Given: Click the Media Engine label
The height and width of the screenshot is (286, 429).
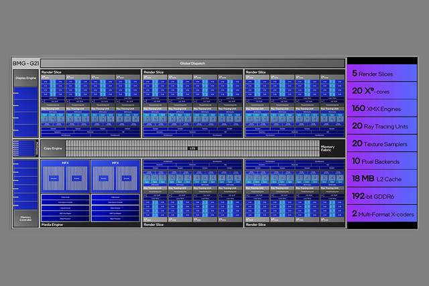Looking at the screenshot, I should 52,226.
